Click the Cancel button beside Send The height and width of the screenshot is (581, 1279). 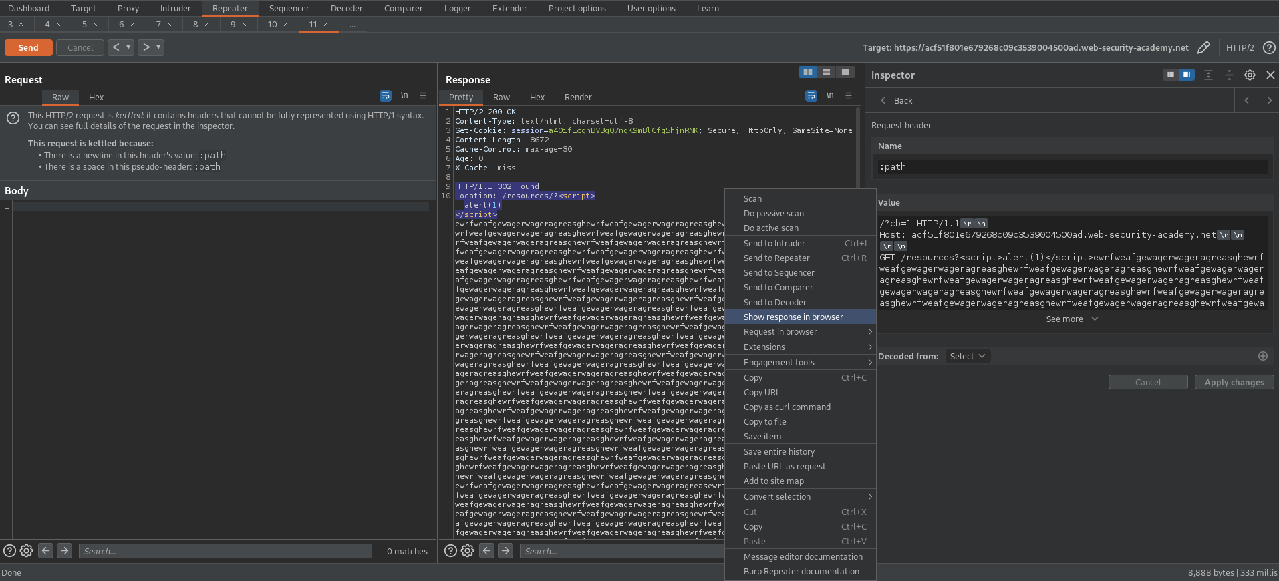click(80, 47)
